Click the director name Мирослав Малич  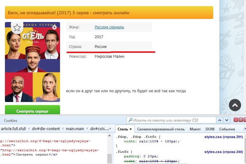pyautogui.click(x=109, y=56)
